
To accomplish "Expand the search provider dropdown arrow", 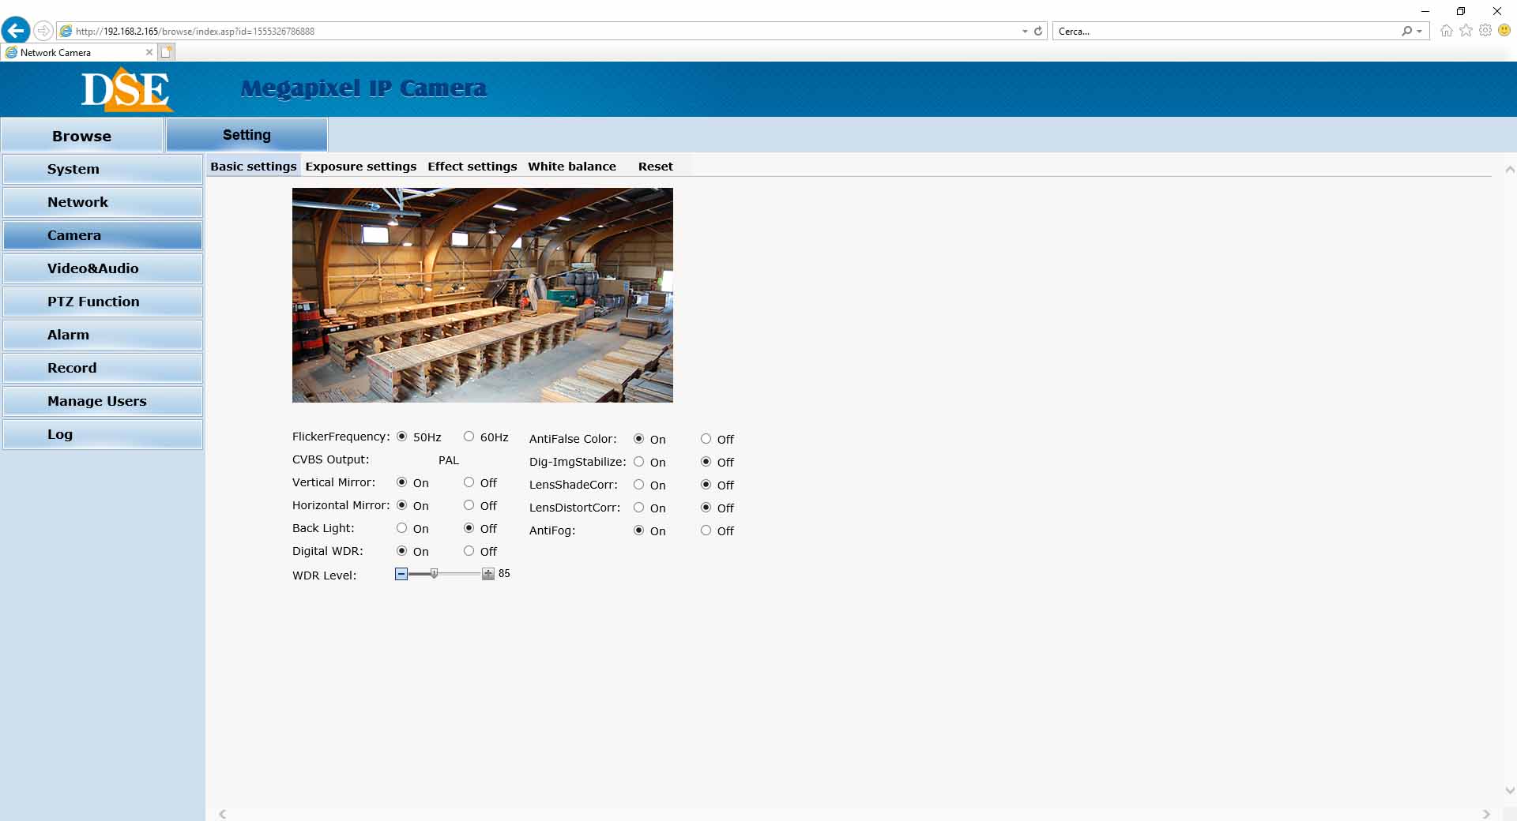I will click(x=1419, y=32).
